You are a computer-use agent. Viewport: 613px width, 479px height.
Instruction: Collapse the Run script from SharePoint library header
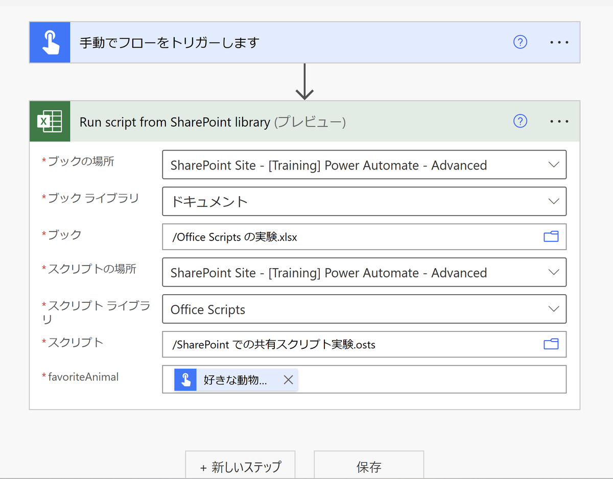click(304, 122)
